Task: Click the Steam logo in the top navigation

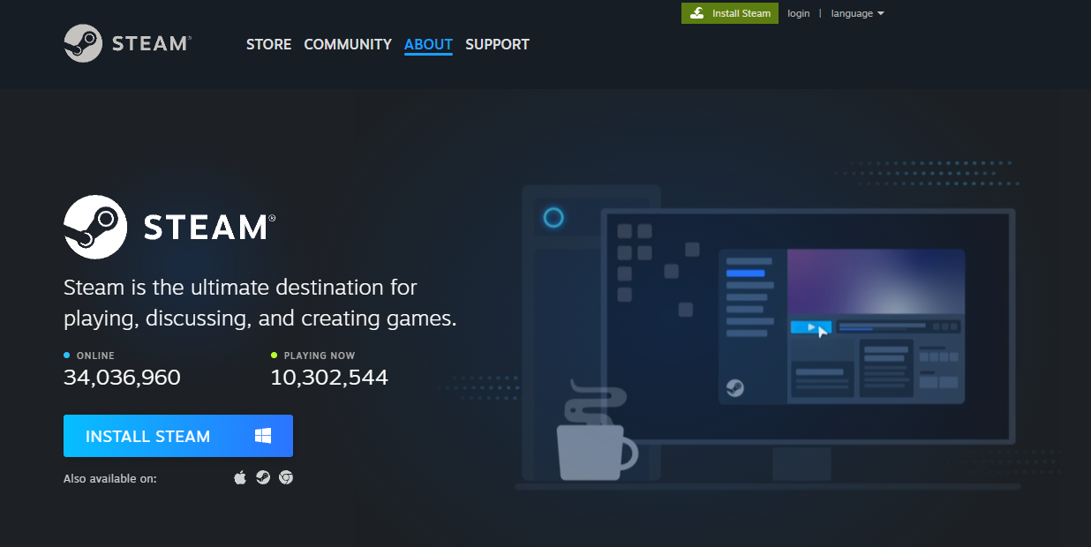Action: [x=126, y=44]
